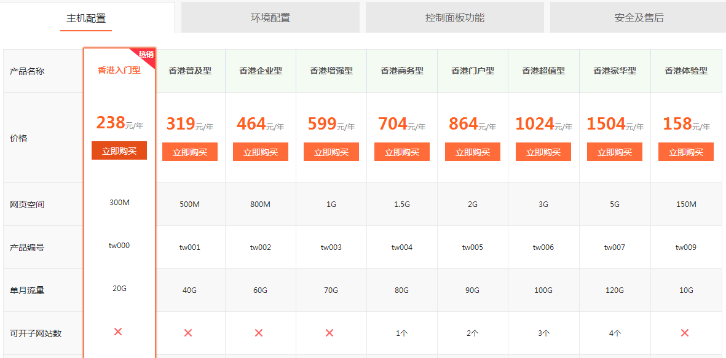Buy the 238元 香港入门型 plan
The image size is (726, 358).
tap(119, 150)
